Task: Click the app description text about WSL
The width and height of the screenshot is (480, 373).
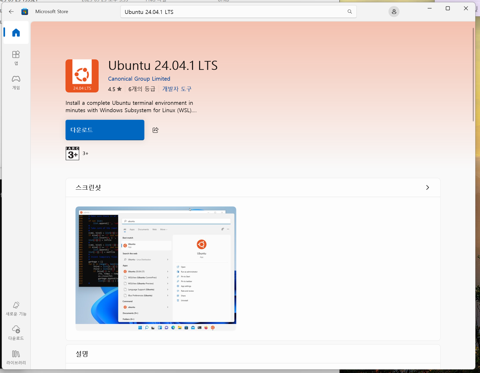Action: pos(131,107)
